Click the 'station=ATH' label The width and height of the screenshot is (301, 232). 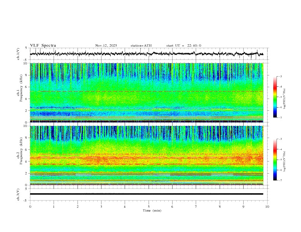pos(141,45)
